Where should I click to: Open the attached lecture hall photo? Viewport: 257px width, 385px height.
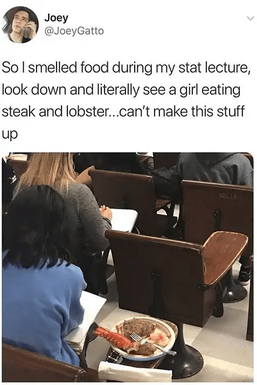tap(128, 267)
